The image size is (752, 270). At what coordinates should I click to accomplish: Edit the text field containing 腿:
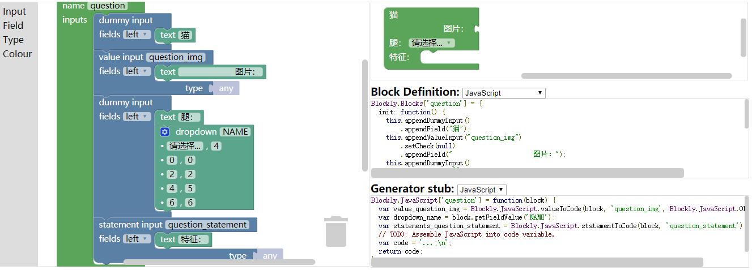pos(189,117)
